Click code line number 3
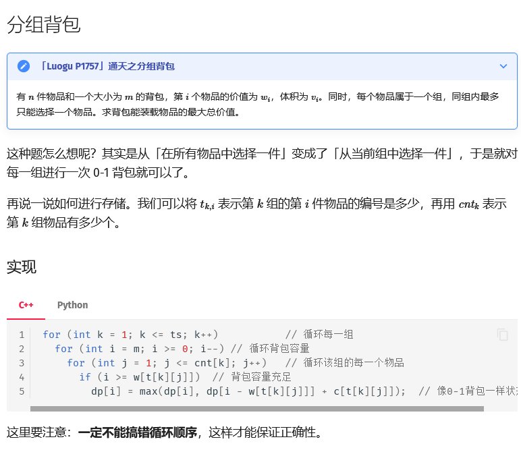This screenshot has height=452, width=521. [22, 363]
